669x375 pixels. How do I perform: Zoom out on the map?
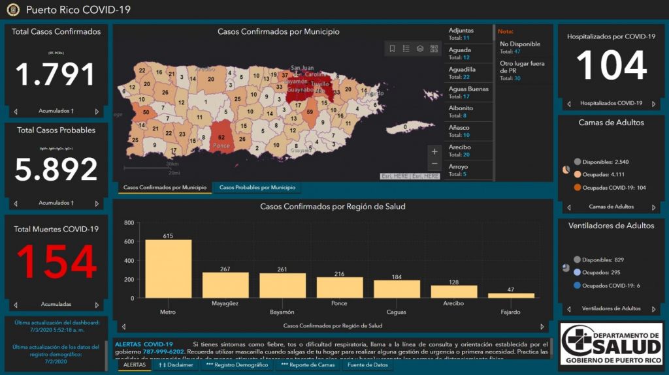coord(434,164)
